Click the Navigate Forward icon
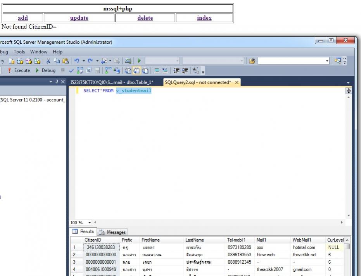Screen dimensions: 361x276 coord(117,61)
